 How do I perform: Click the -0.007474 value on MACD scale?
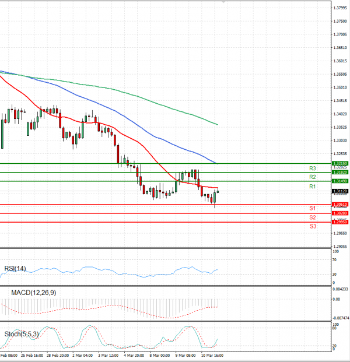pos(341,318)
